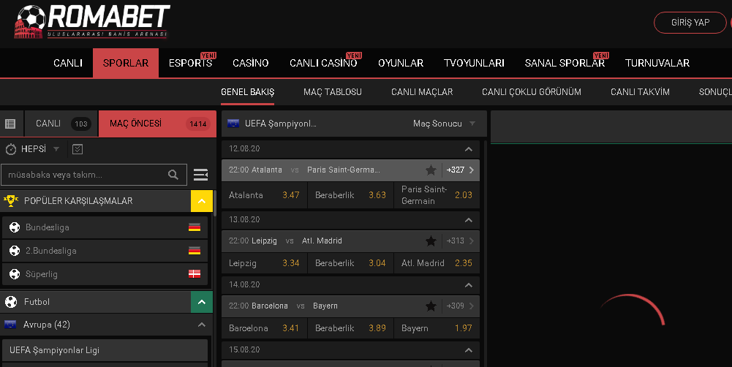Collapse the Futbol green chevron
The height and width of the screenshot is (367, 732).
202,302
